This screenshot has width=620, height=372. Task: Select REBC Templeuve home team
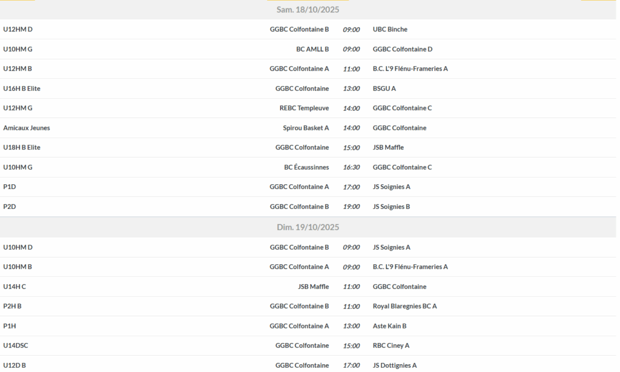304,108
